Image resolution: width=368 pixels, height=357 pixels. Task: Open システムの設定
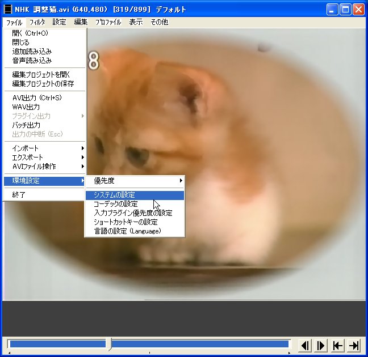[135, 195]
